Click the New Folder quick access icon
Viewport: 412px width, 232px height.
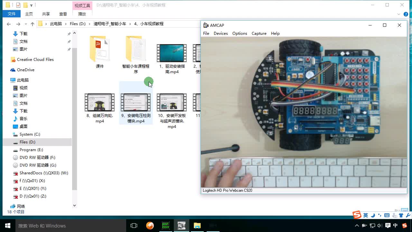coord(25,5)
